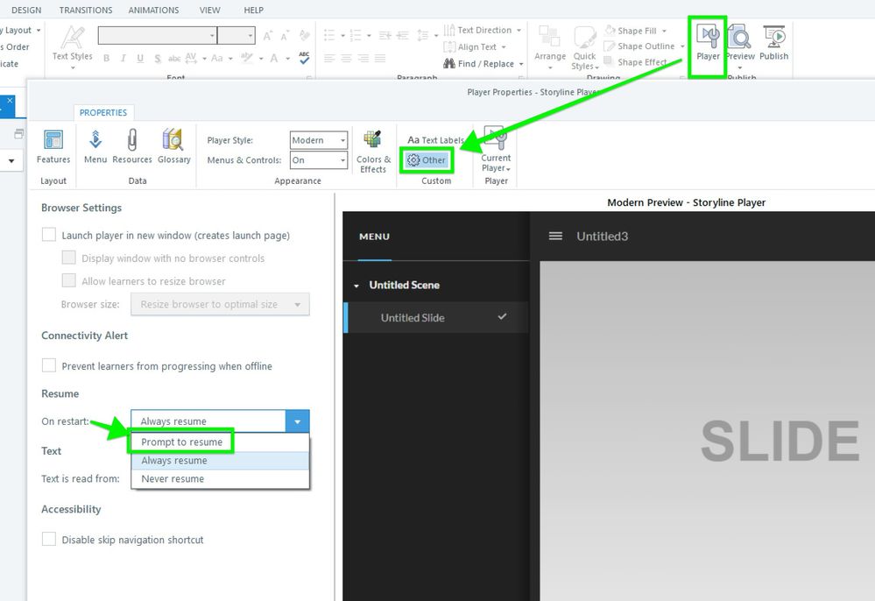Toggle italic formatting in Font group
The image size is (875, 601).
coord(123,58)
